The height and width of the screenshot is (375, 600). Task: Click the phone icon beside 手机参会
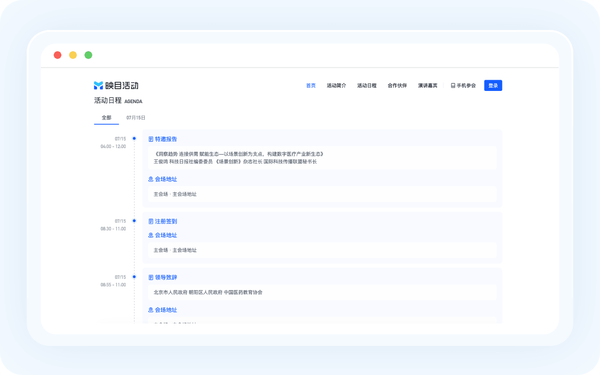(453, 86)
